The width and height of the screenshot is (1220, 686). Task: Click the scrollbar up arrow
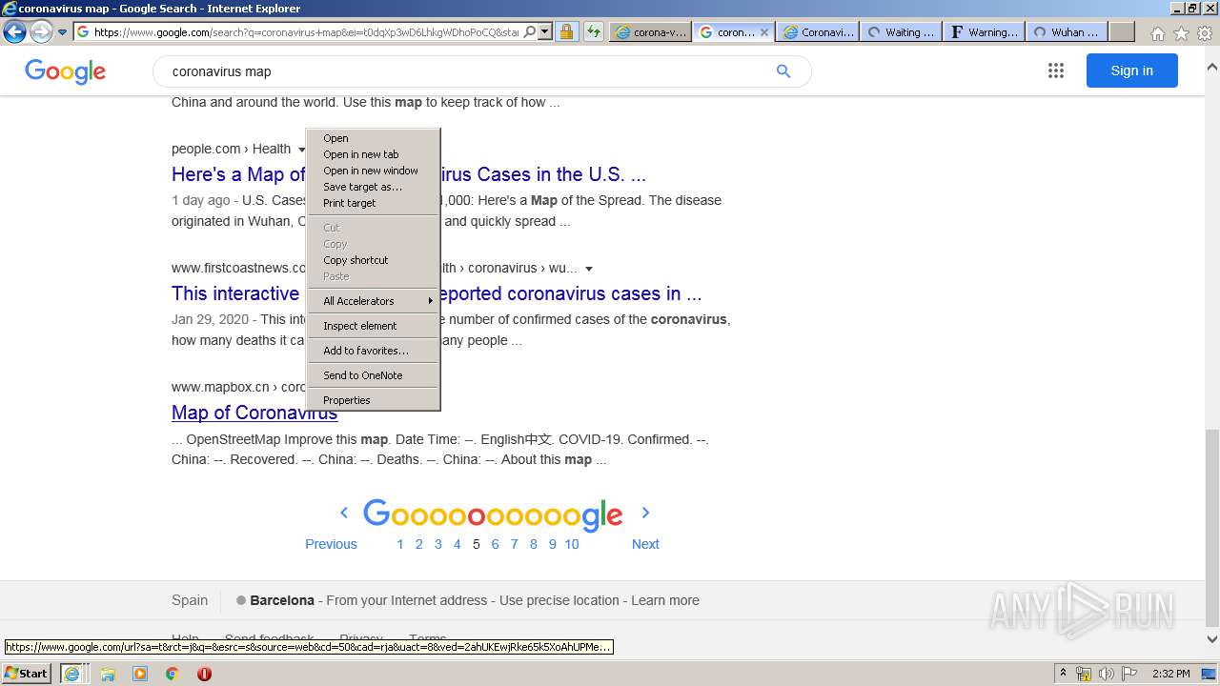pos(1212,68)
